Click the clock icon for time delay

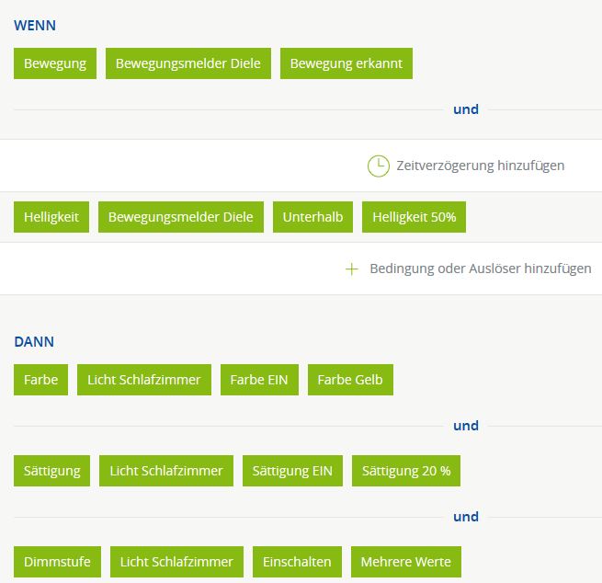point(378,166)
